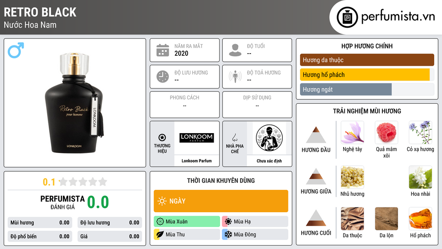
Task: Select the Cỏ xạ hương thyme note image
Action: [x=420, y=132]
